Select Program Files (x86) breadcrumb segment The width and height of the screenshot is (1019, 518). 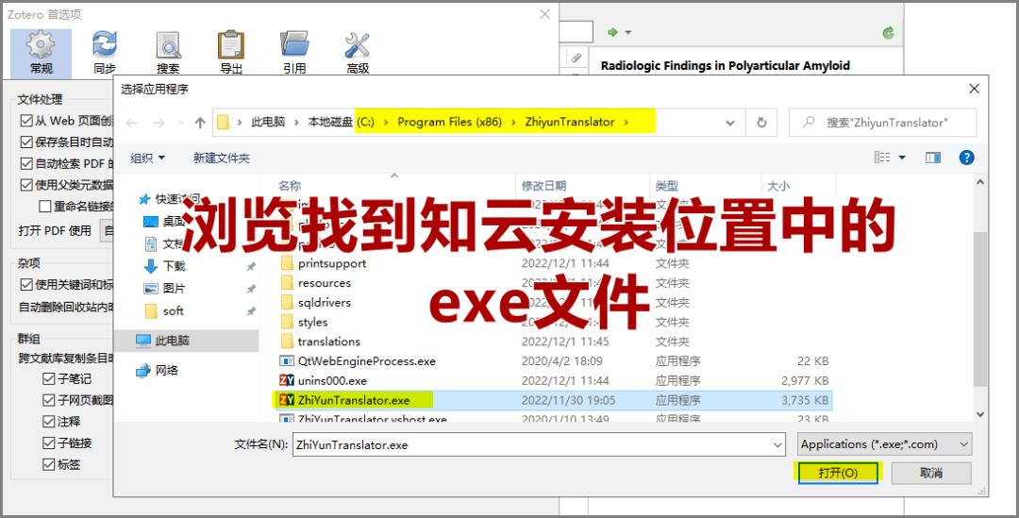click(x=450, y=123)
